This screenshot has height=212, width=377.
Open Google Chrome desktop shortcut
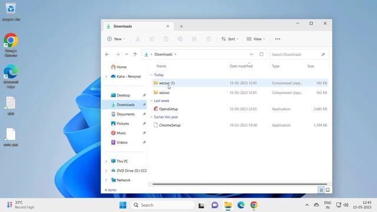click(x=11, y=45)
